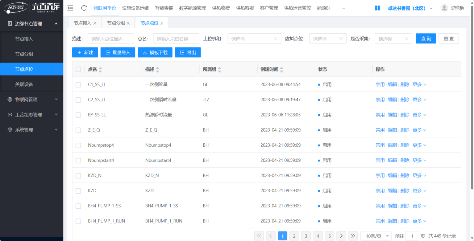Click the 点名 input field
The image size is (474, 241).
click(x=176, y=39)
